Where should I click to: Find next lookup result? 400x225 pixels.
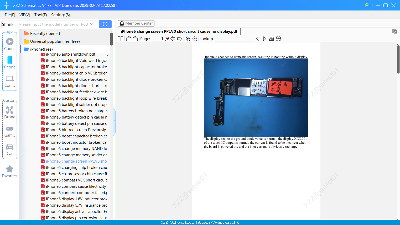coord(264,39)
